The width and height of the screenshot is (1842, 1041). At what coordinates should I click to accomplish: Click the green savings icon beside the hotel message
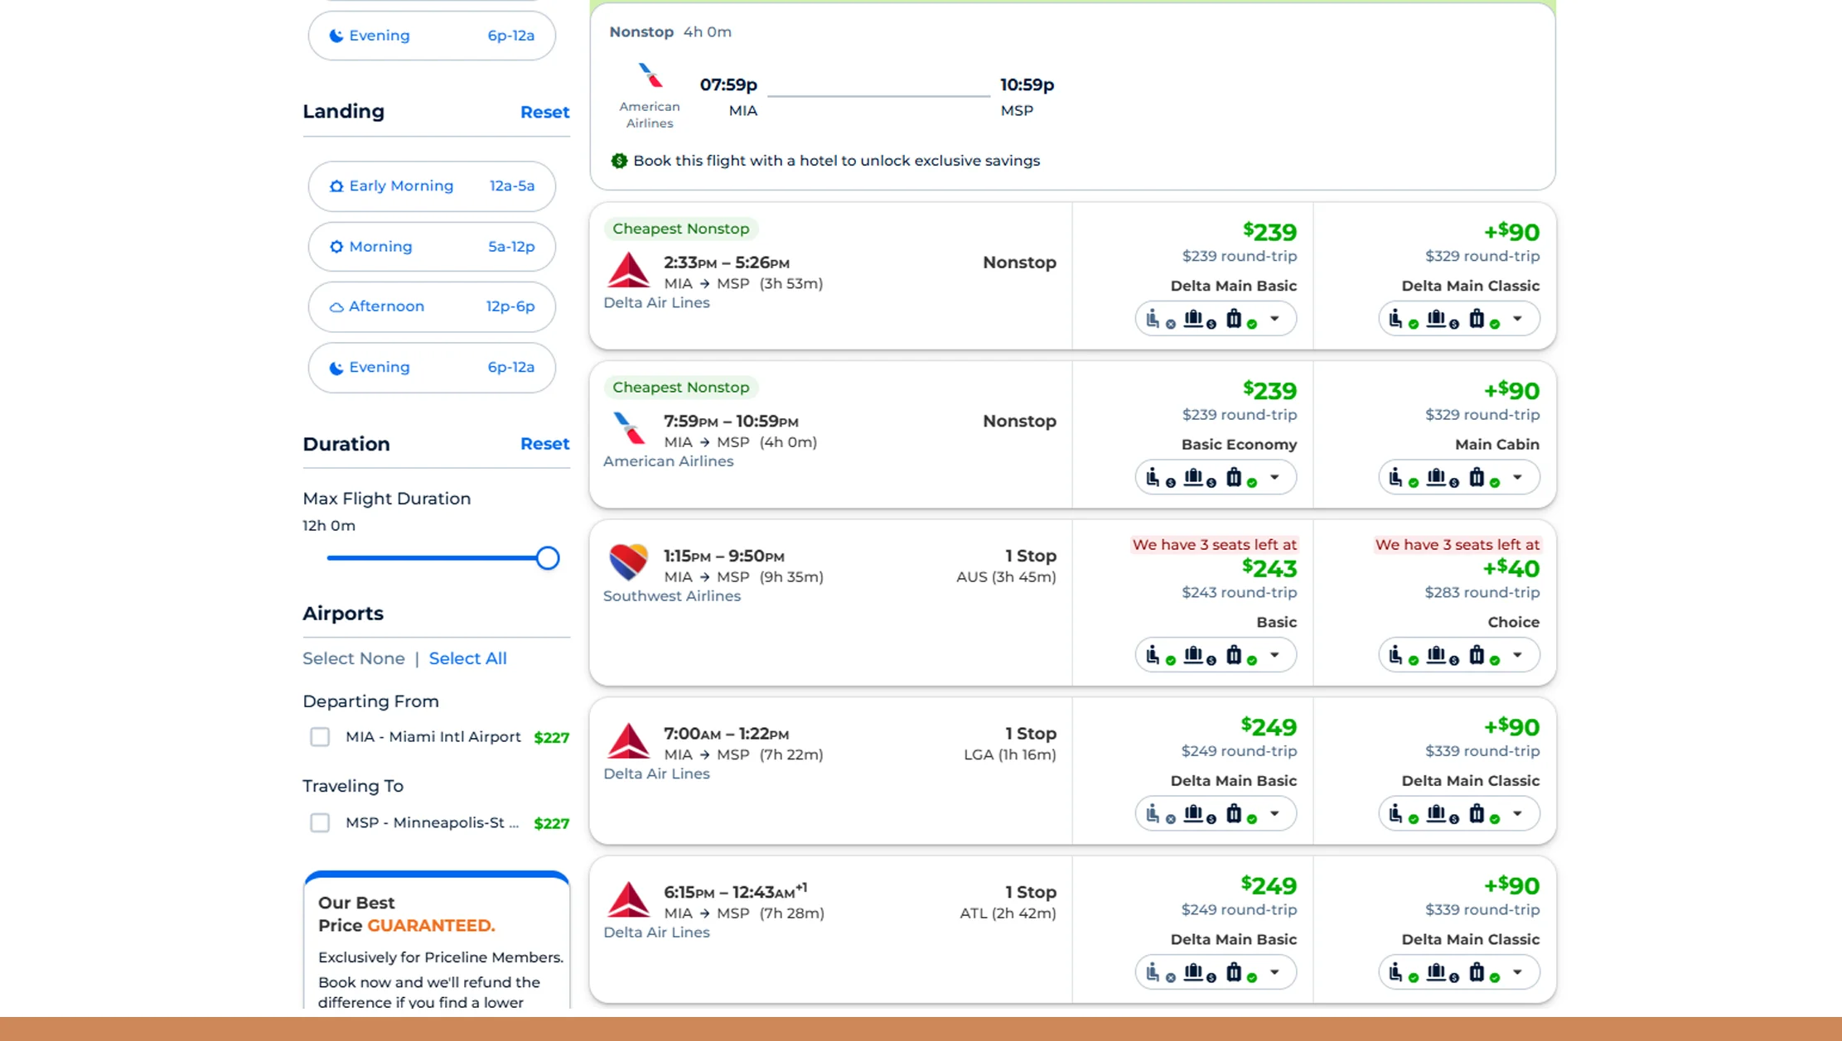pos(618,161)
